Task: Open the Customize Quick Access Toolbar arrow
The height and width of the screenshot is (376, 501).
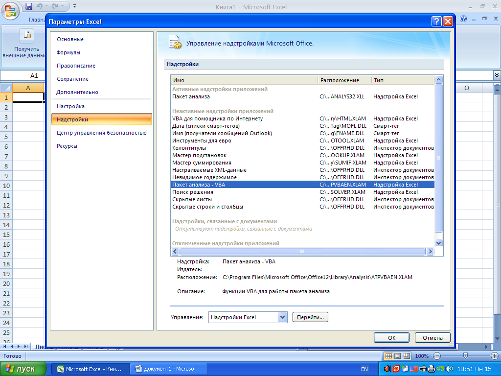Action: (x=74, y=6)
